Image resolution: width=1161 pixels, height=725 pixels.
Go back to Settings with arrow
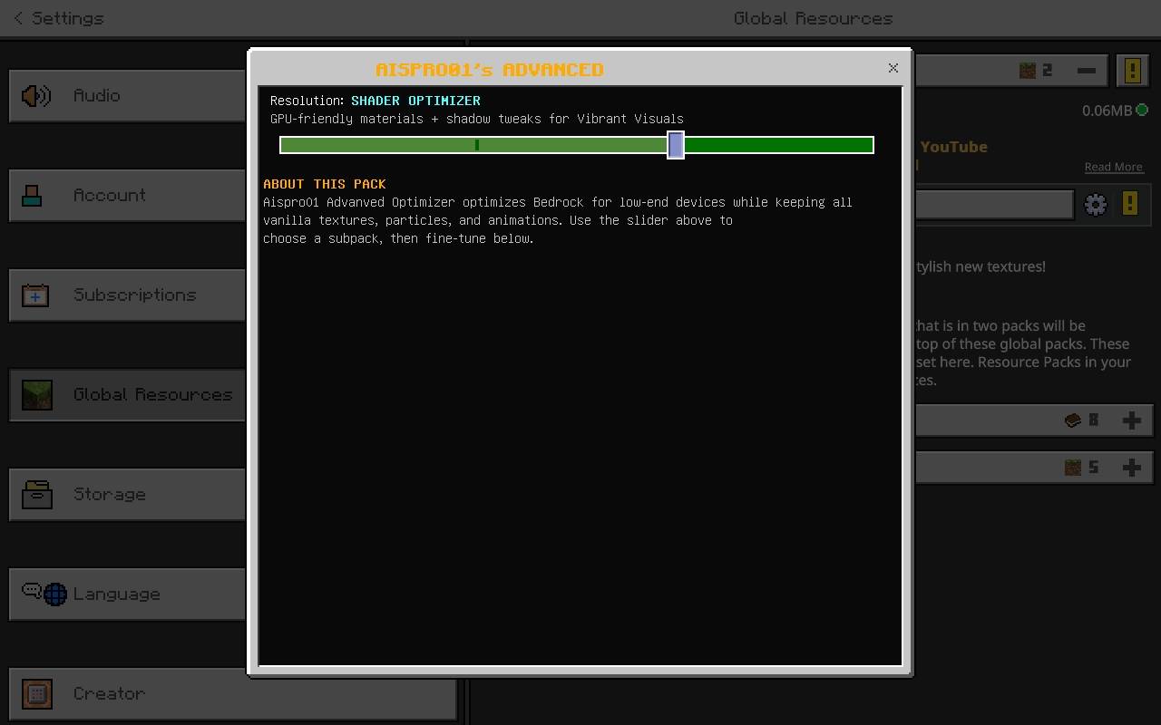[19, 18]
